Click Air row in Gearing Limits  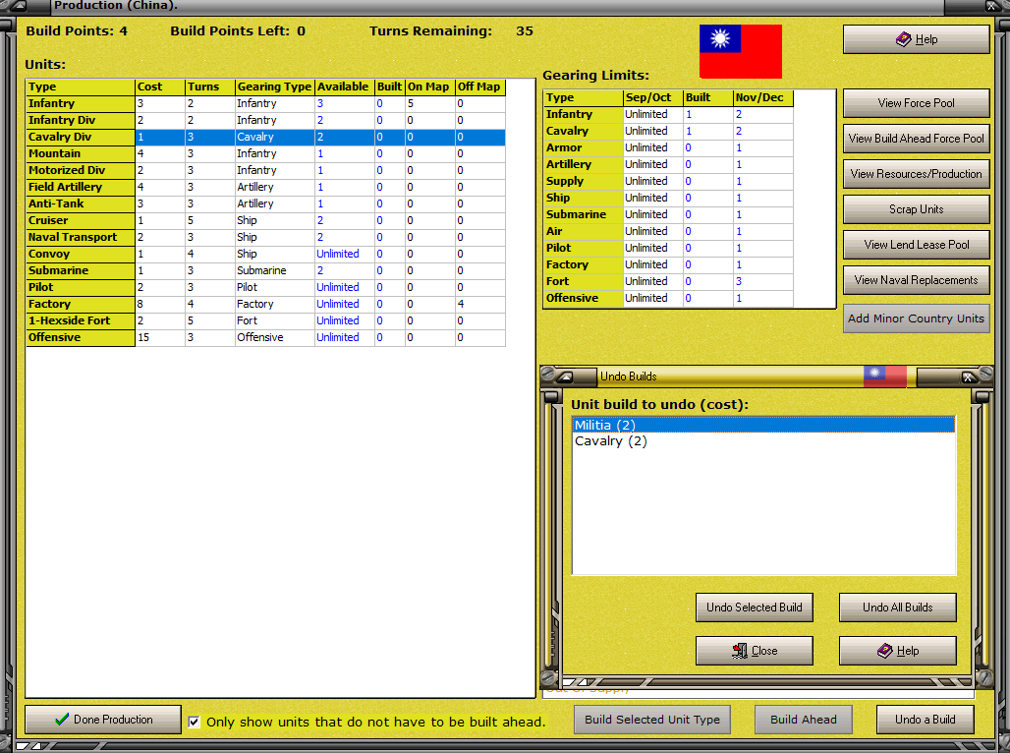click(669, 232)
